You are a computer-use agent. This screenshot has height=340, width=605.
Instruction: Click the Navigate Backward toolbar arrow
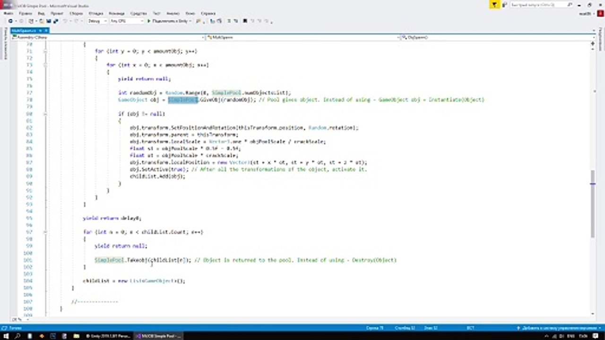pos(10,21)
